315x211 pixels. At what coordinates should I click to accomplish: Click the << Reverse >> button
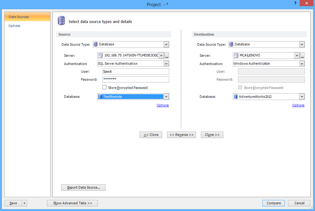coord(181,135)
